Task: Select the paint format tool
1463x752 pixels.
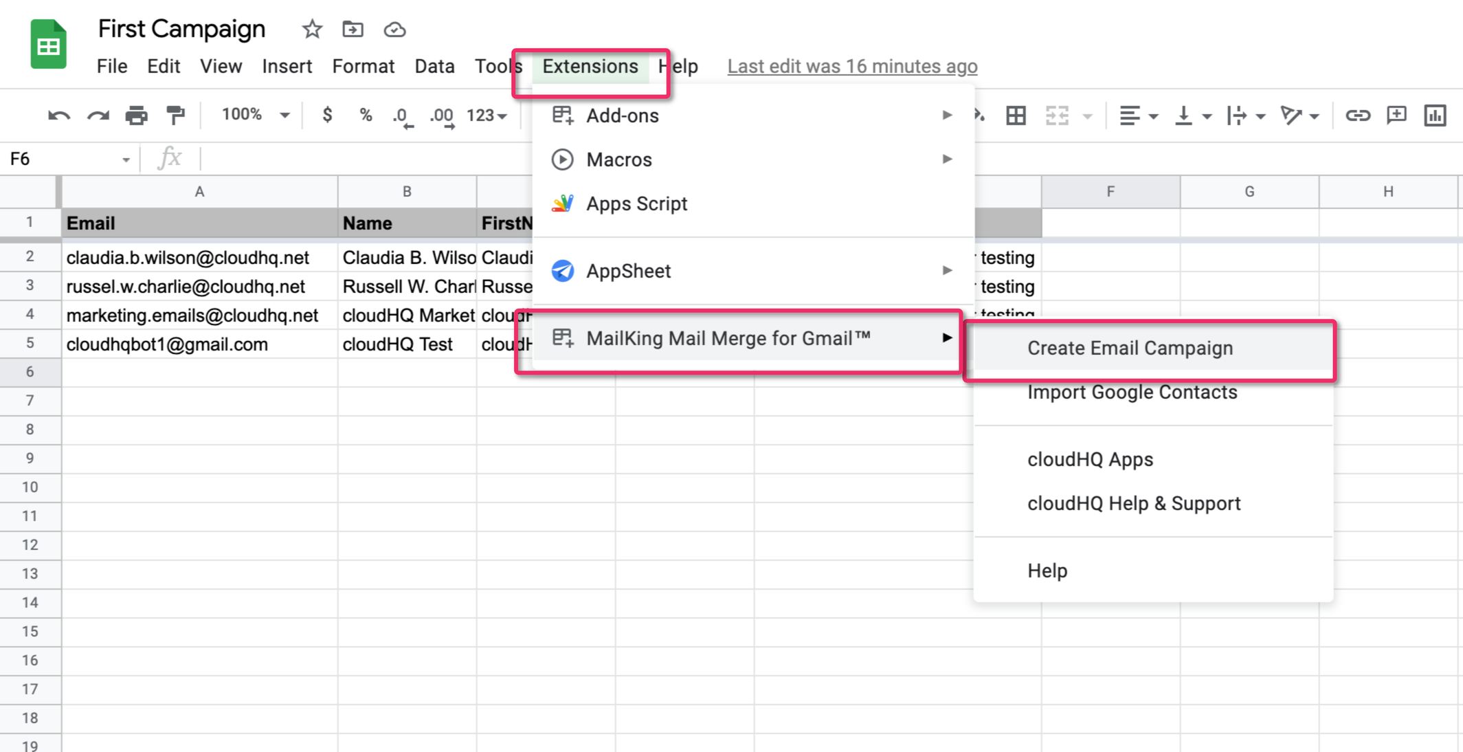Action: click(x=175, y=115)
